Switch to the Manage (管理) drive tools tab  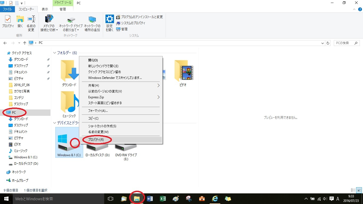63,9
